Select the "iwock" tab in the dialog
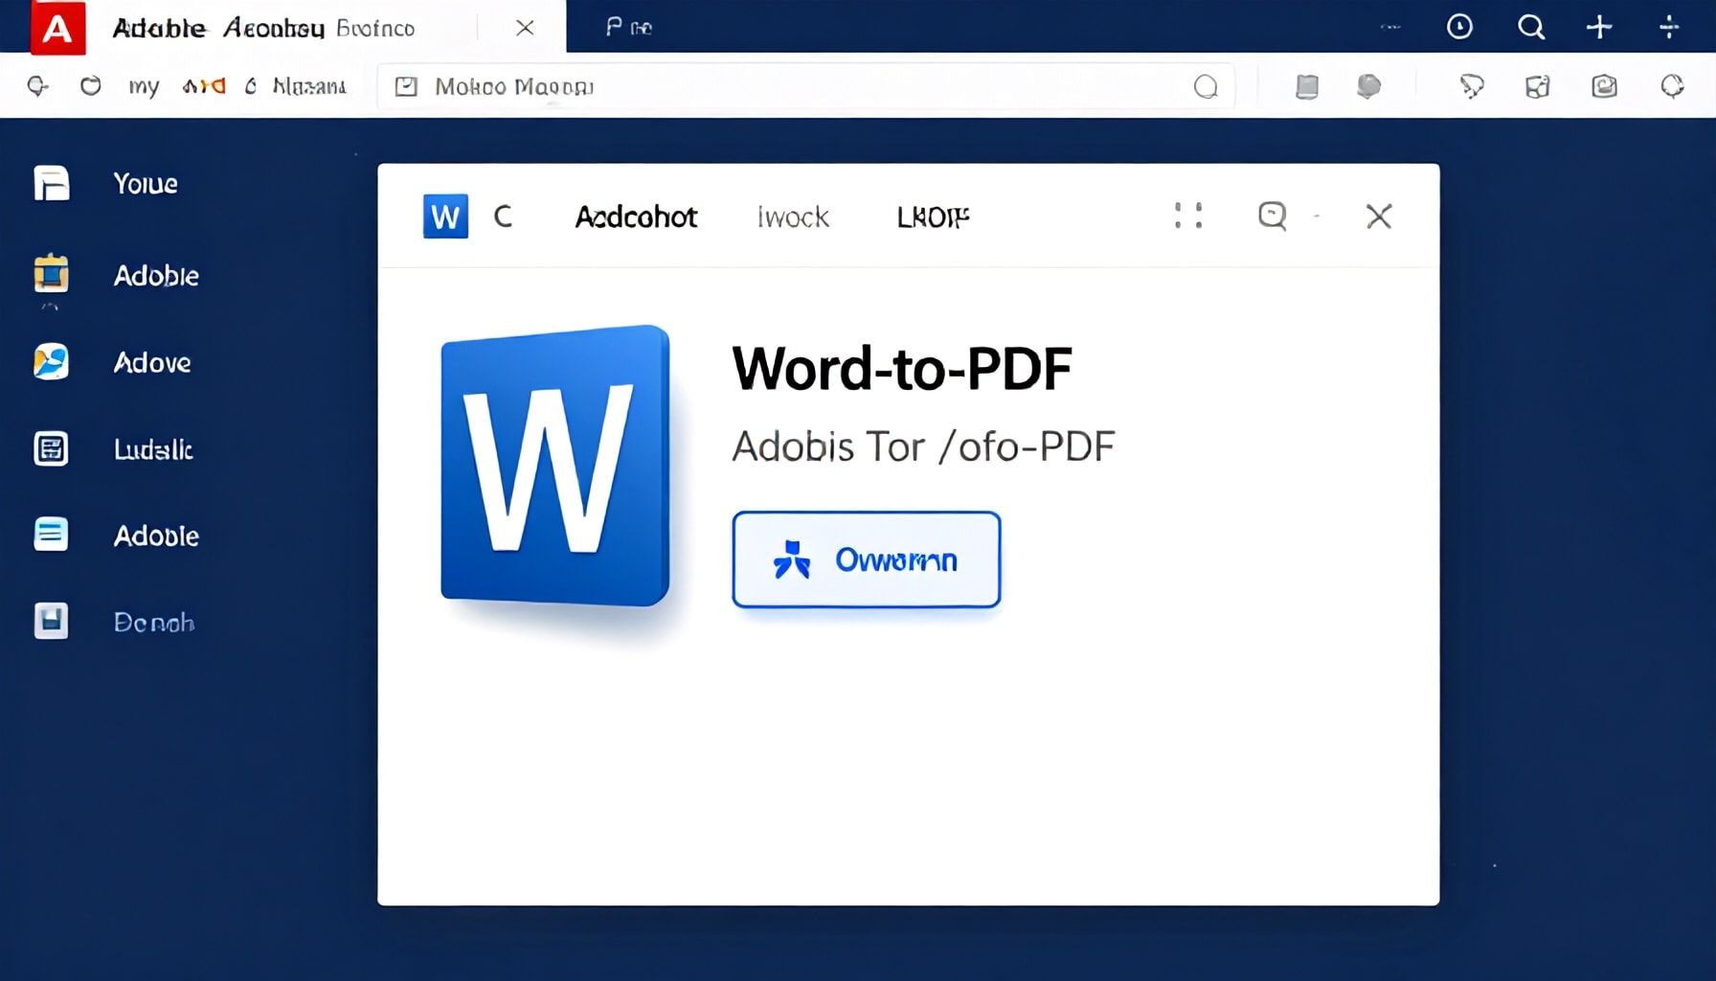This screenshot has height=981, width=1716. click(793, 217)
